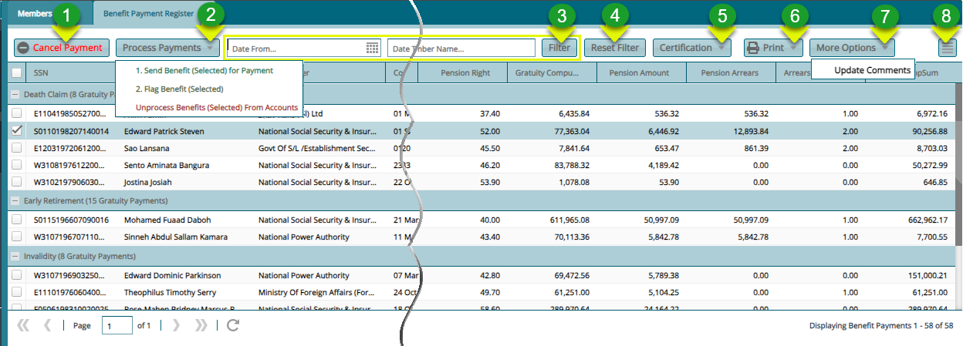Click lump sum value 662,962.17
Image resolution: width=963 pixels, height=346 pixels.
point(927,220)
